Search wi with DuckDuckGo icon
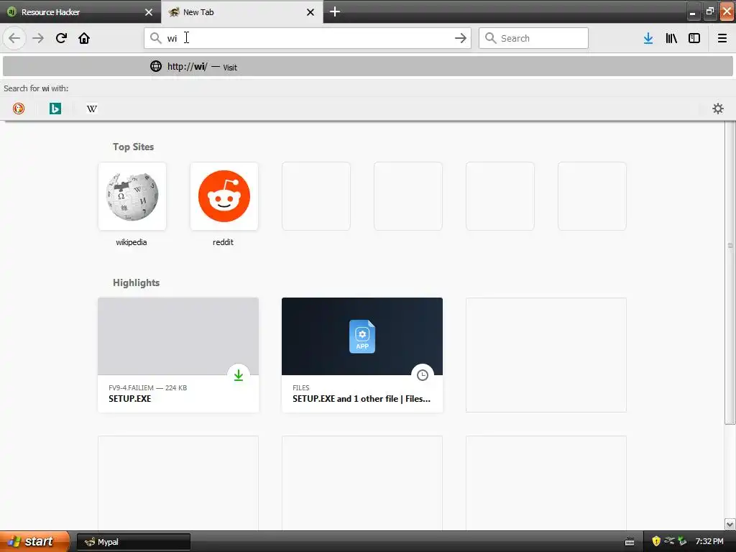736x552 pixels. (x=18, y=109)
